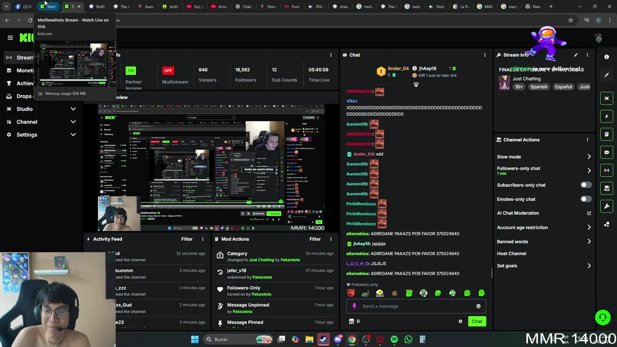Switch to the BotRi browser tab
The width and height of the screenshot is (617, 347).
coord(97,7)
